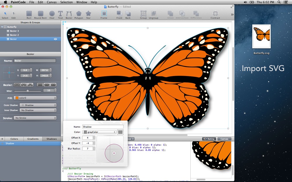This screenshot has height=182, width=292.
Task: Select the Polygon tool
Action: (79, 15)
